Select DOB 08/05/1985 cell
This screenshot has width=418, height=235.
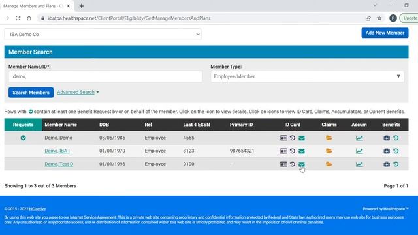tap(112, 138)
